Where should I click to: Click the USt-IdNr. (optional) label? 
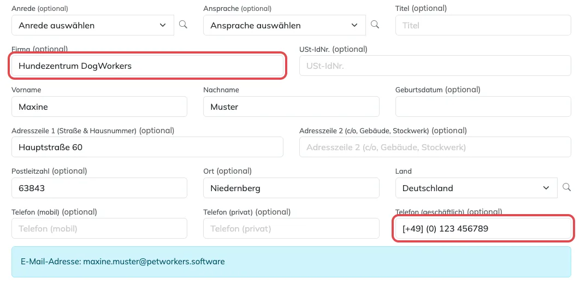pos(333,49)
